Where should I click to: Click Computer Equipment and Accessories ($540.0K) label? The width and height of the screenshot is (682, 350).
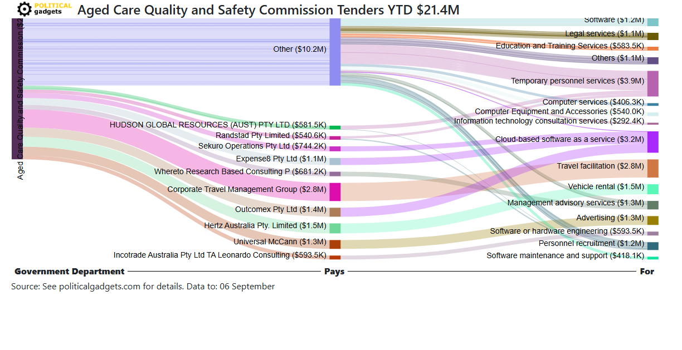(559, 111)
